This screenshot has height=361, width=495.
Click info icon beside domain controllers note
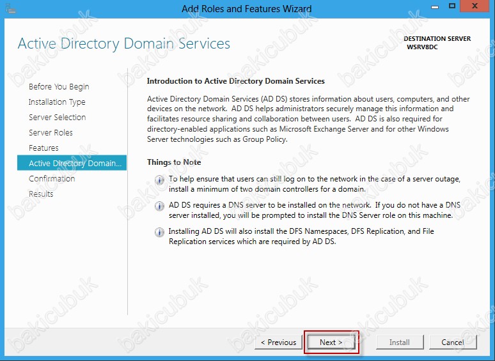pos(159,180)
